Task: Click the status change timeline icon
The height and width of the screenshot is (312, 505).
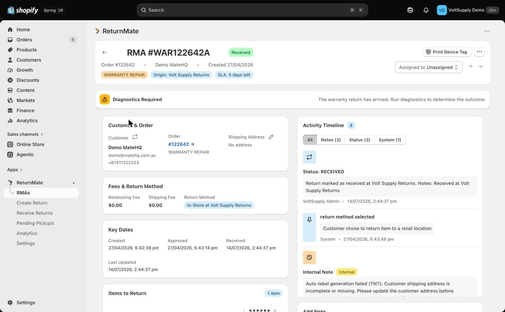Action: click(x=309, y=157)
